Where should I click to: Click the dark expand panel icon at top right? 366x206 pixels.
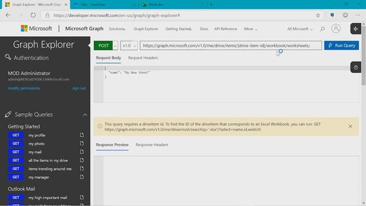[356, 29]
